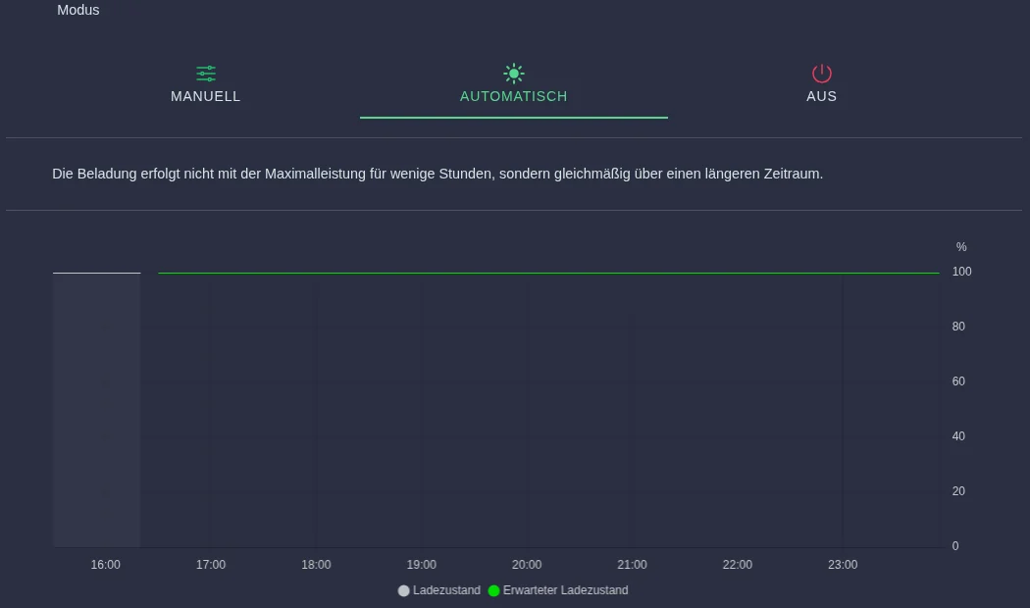Click the grey shaded past-period area
The height and width of the screenshot is (608, 1030).
point(96,410)
